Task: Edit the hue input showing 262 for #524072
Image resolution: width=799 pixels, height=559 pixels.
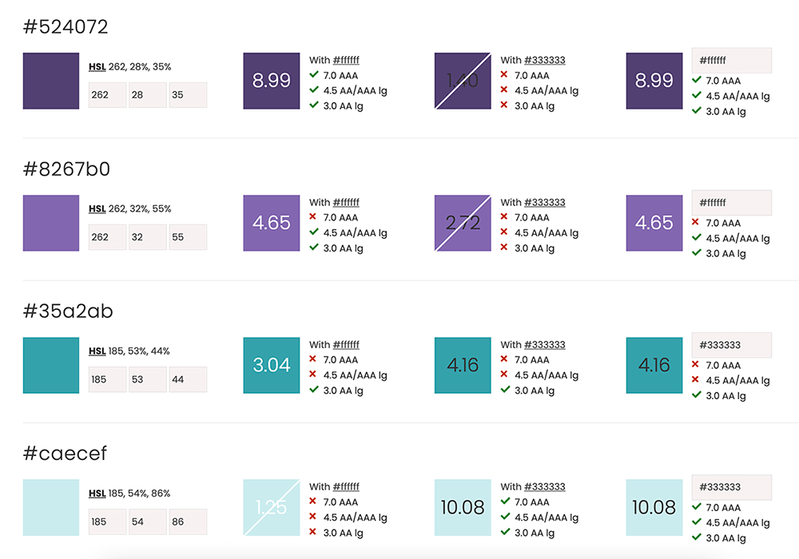Action: point(107,94)
